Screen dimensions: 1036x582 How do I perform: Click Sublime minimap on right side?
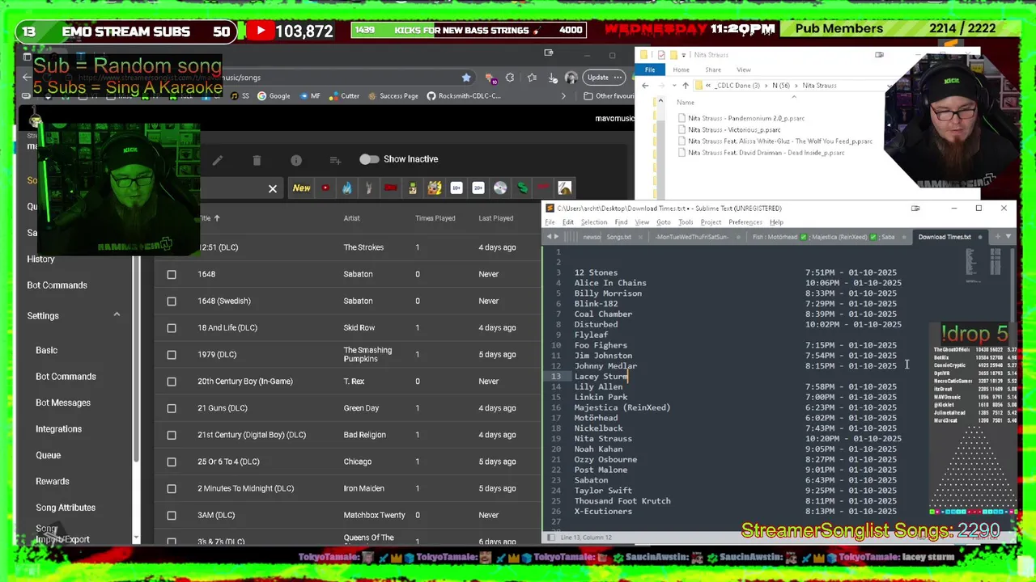984,267
